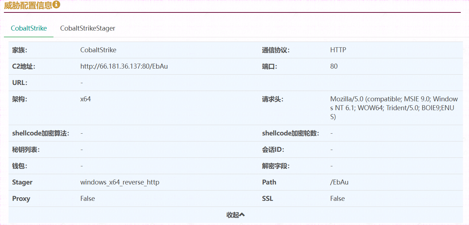
Task: Click the 威胁配置信息 heading
Action: coord(28,5)
